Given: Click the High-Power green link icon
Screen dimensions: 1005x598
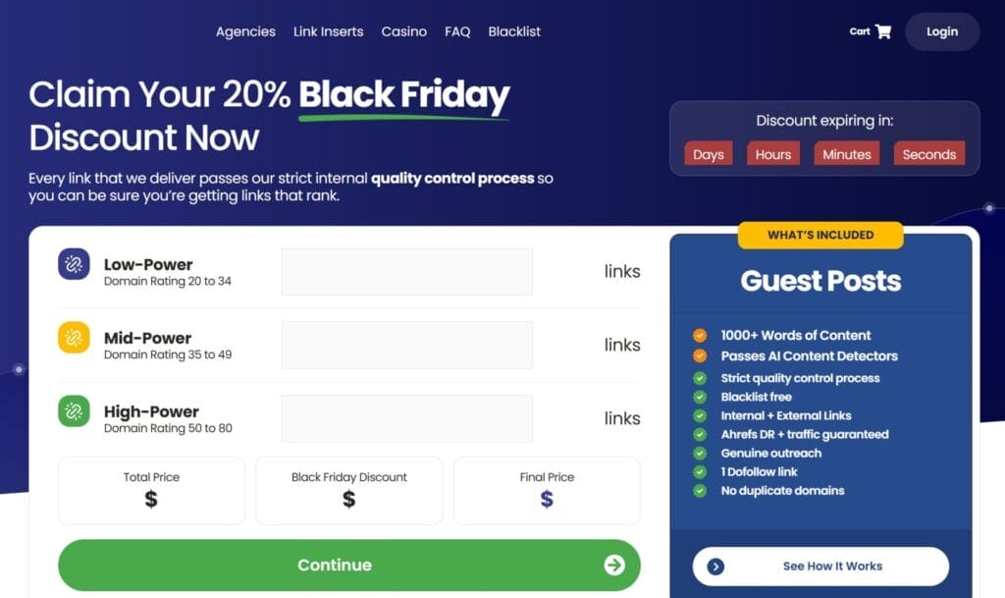Looking at the screenshot, I should 74,410.
